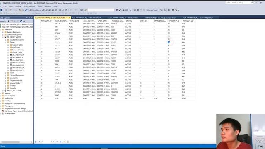
Task: Select the OPEN_DATE column header
Action: 104,21
